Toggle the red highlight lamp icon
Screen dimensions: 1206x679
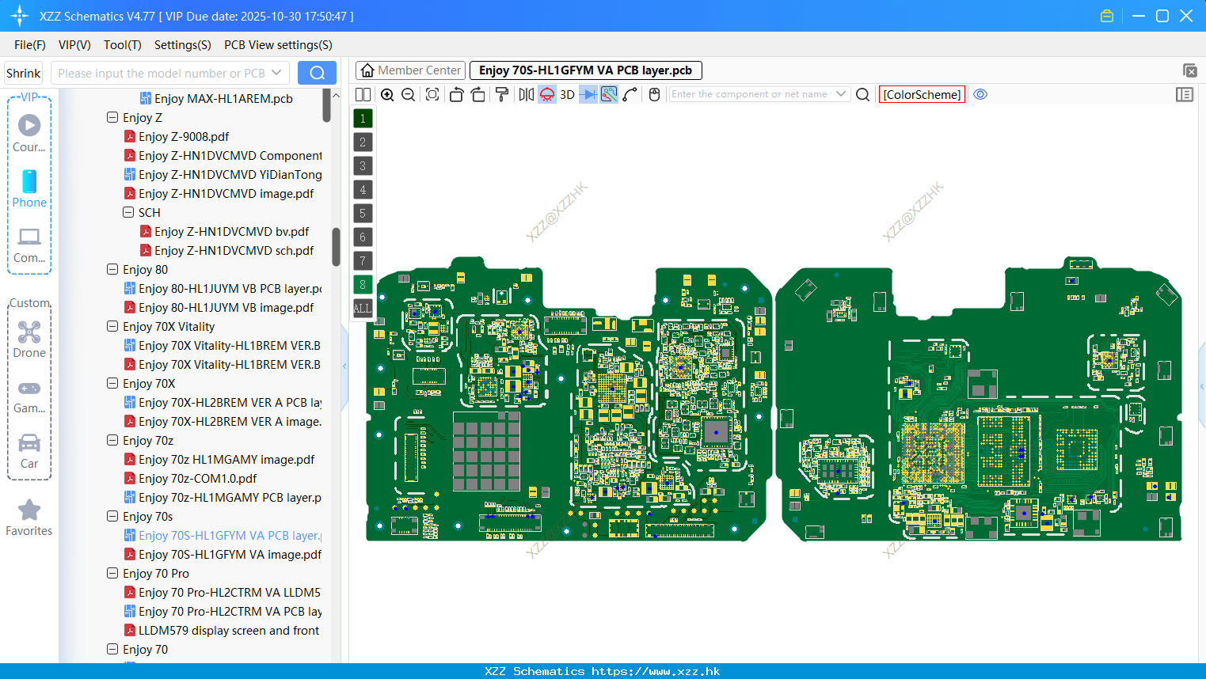(547, 94)
